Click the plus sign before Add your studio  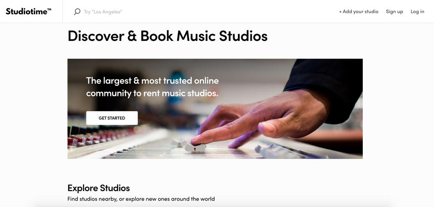340,12
